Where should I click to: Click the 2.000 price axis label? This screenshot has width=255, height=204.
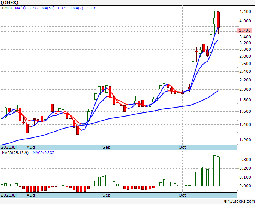(x=245, y=89)
